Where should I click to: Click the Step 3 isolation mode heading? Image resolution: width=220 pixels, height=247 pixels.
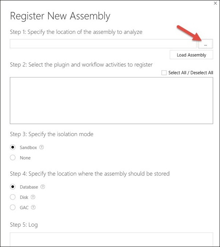point(52,134)
